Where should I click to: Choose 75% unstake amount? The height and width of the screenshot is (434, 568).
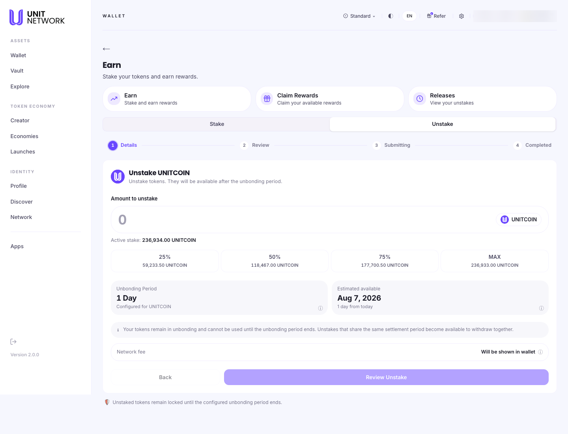coord(385,261)
